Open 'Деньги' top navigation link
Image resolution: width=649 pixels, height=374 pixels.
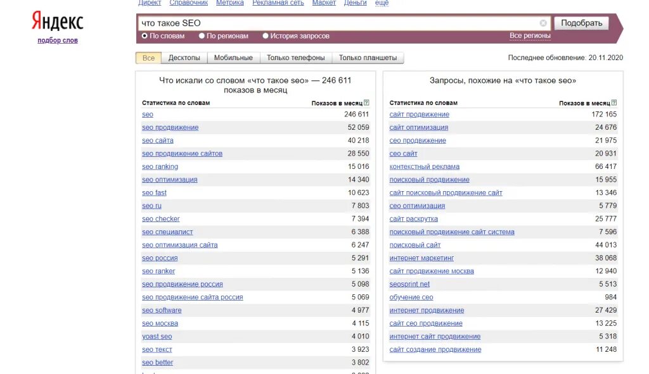[x=355, y=3]
